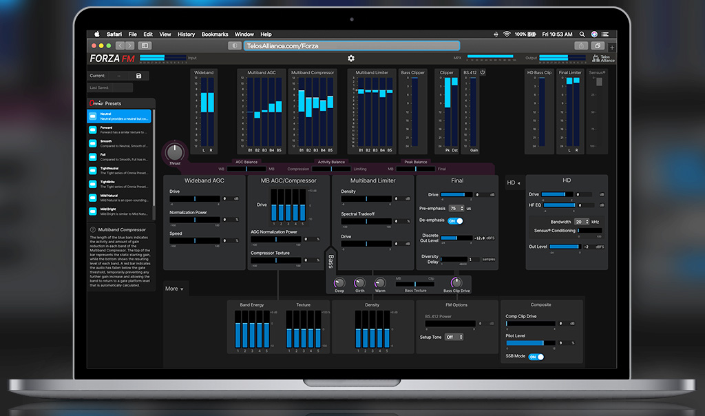Click the Warm bass knob
The height and width of the screenshot is (416, 705).
380,282
